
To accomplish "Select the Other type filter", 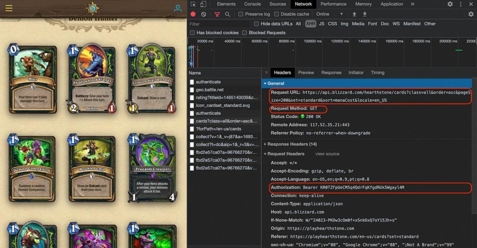I will (430, 24).
